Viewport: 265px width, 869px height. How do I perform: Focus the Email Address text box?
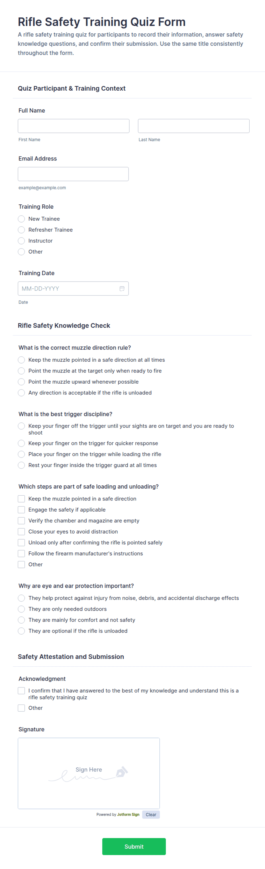(73, 174)
